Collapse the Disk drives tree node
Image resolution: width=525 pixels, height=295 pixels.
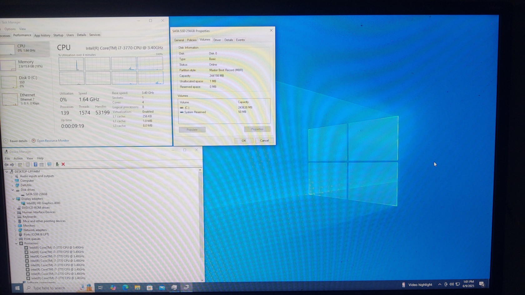[x=13, y=190]
